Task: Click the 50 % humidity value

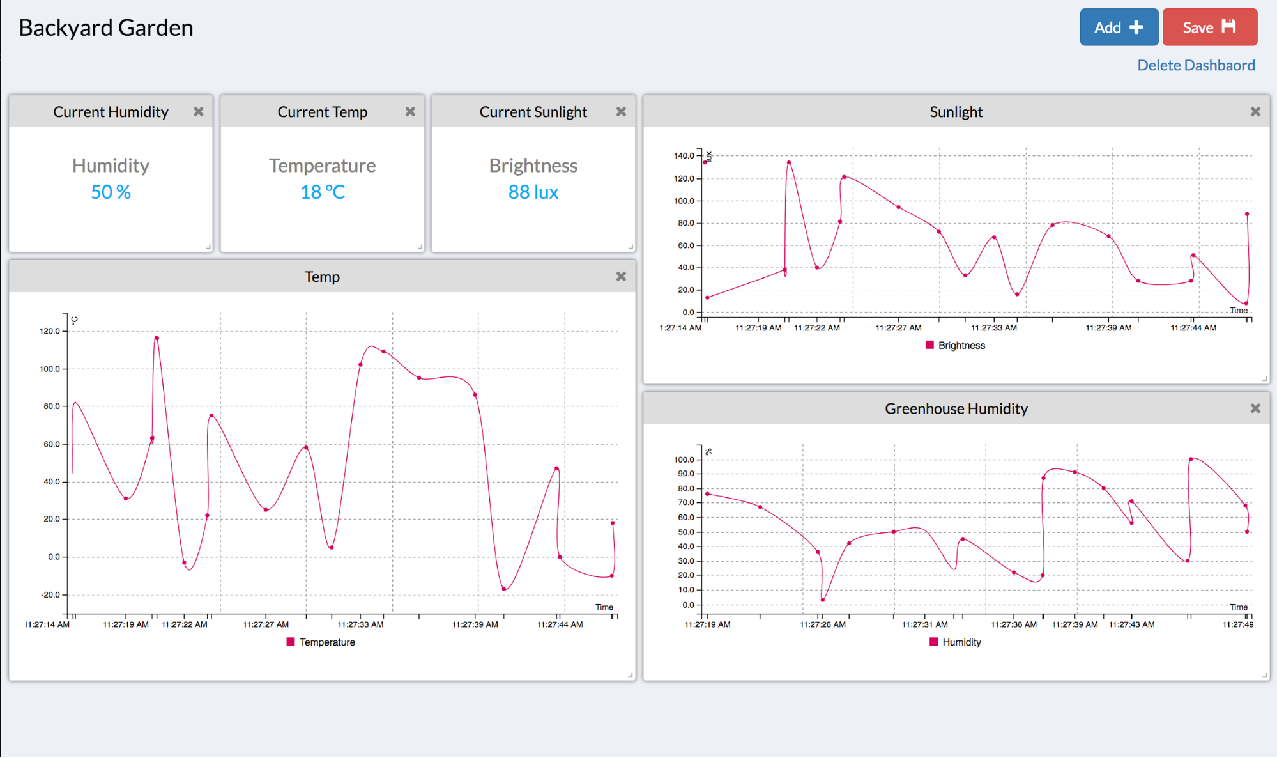Action: [x=111, y=192]
